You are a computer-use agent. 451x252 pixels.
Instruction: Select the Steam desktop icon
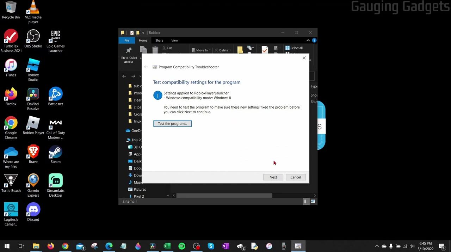click(x=55, y=155)
